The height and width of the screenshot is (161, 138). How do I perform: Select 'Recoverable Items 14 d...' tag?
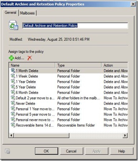[68, 125]
